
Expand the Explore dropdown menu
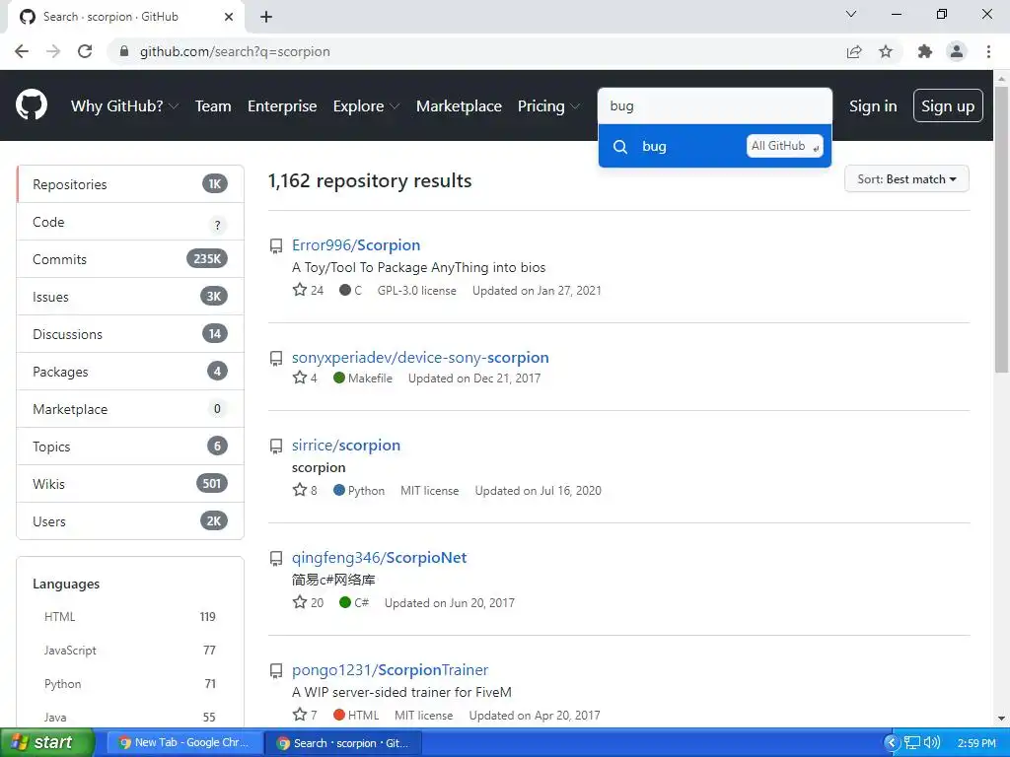[x=366, y=106]
